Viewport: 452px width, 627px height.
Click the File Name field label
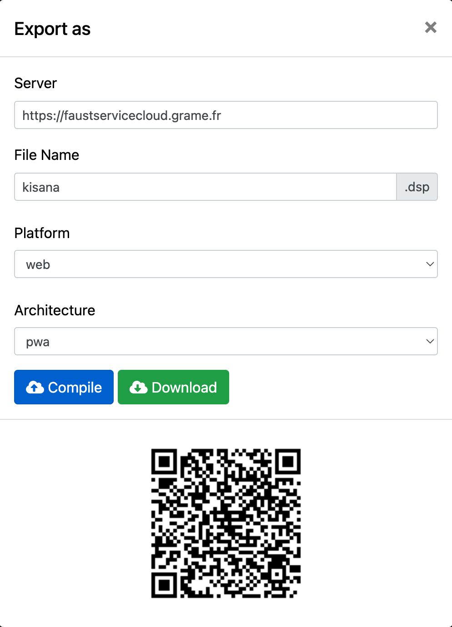47,155
